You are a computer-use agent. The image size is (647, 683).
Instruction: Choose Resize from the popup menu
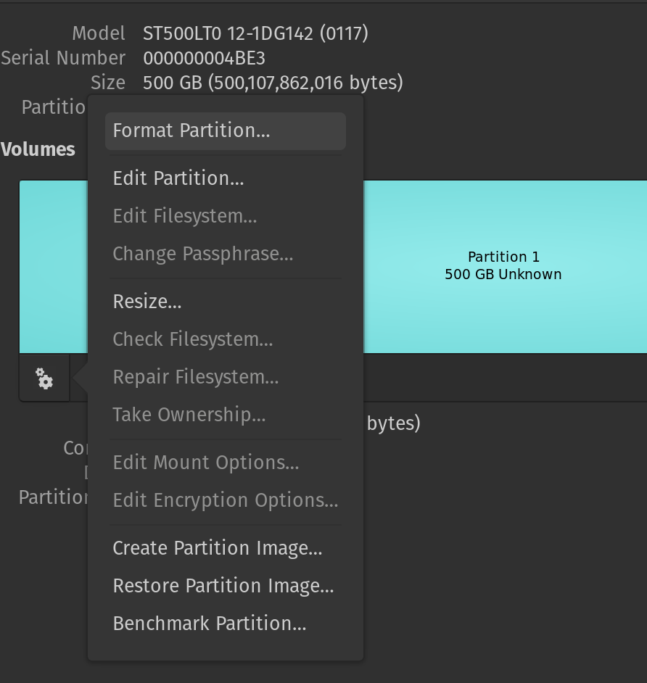point(147,302)
